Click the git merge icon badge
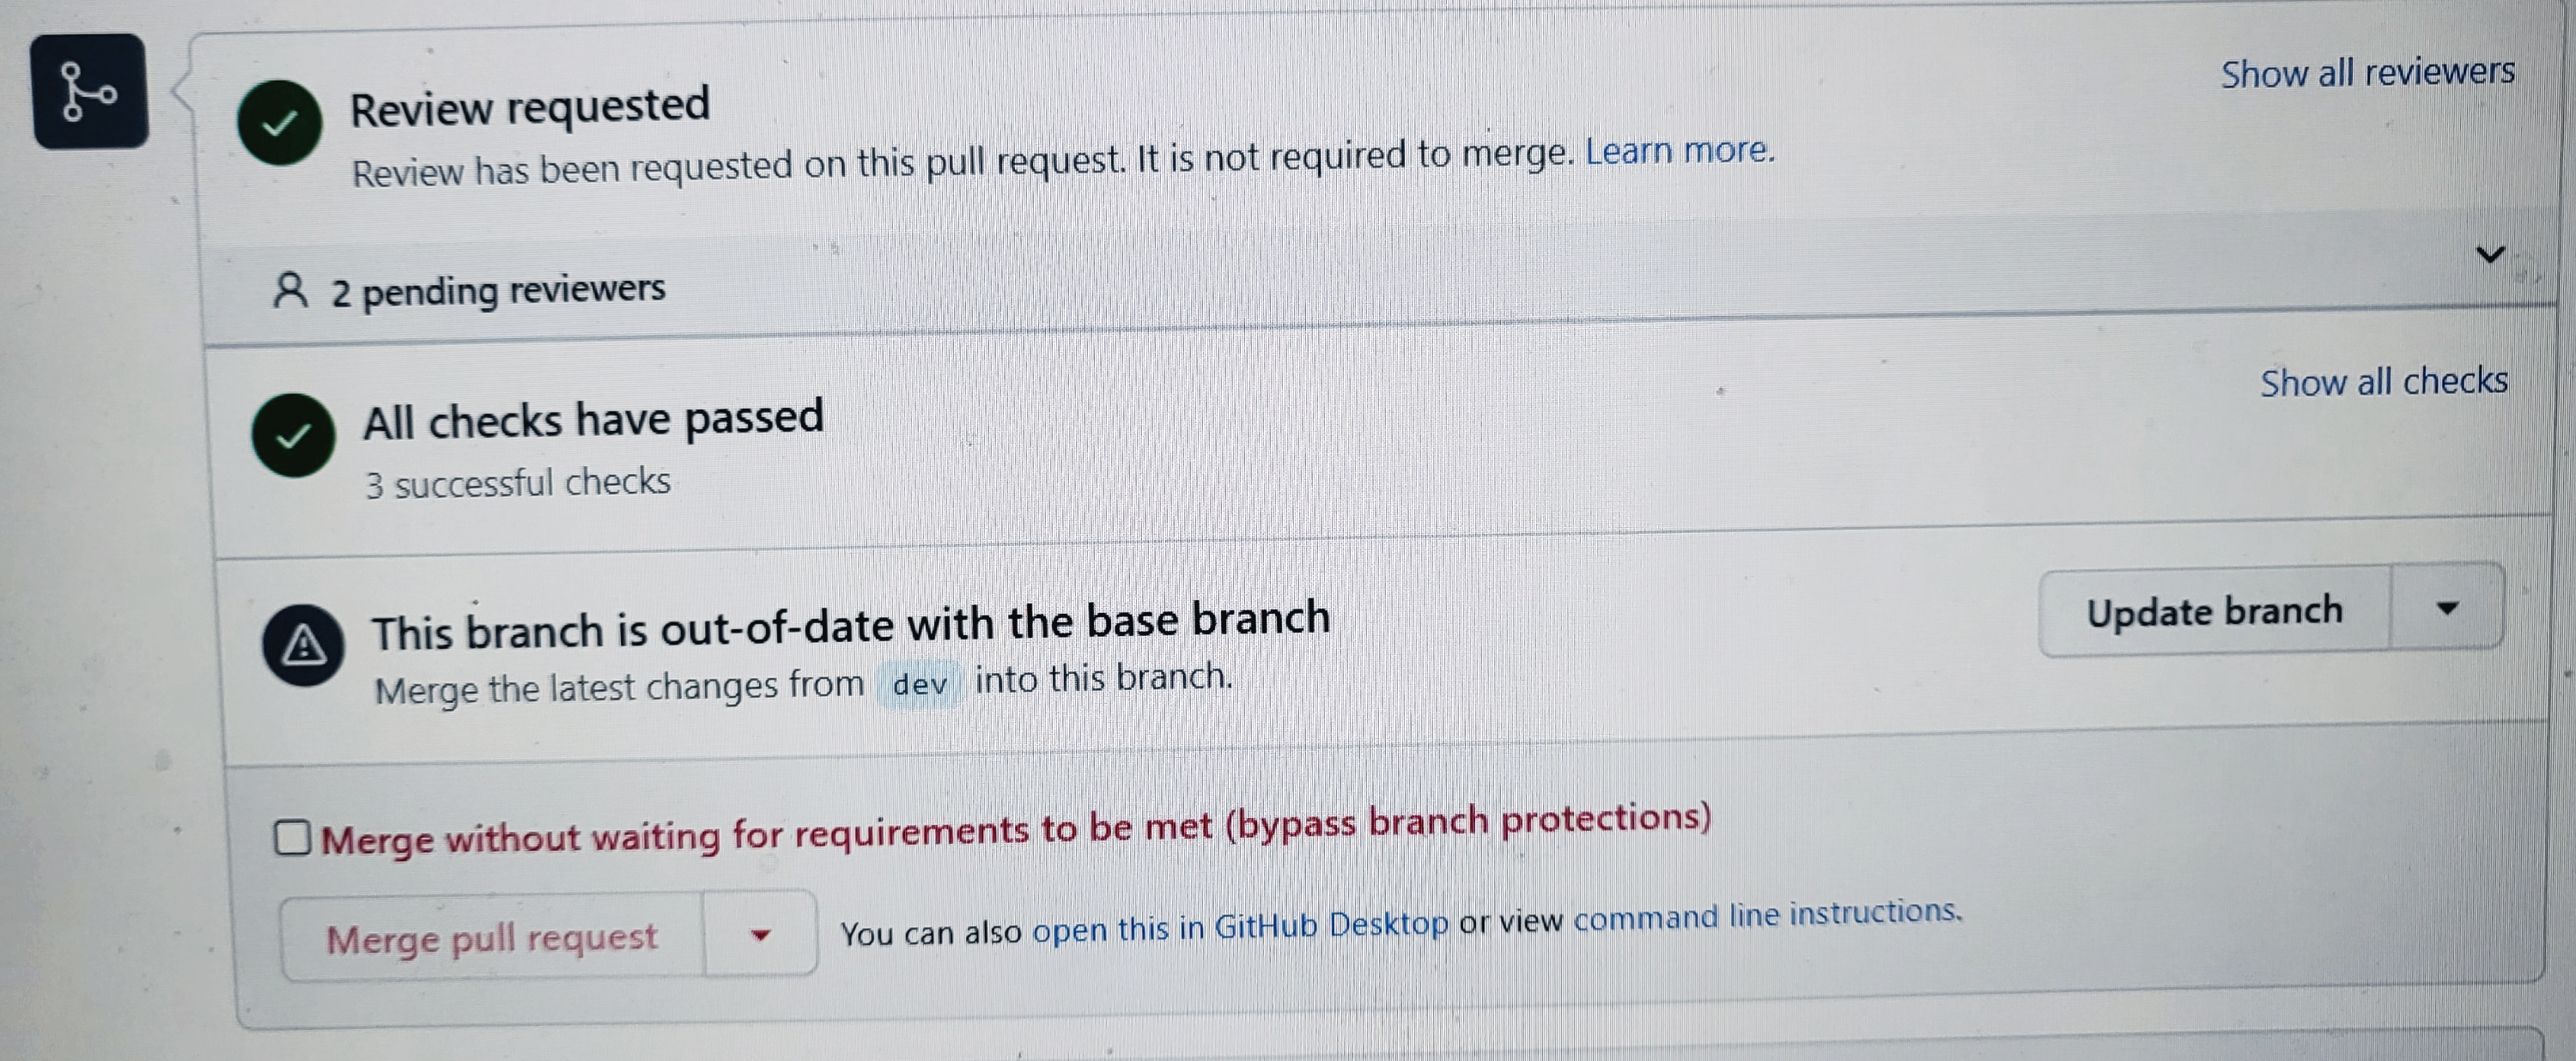 (x=90, y=91)
